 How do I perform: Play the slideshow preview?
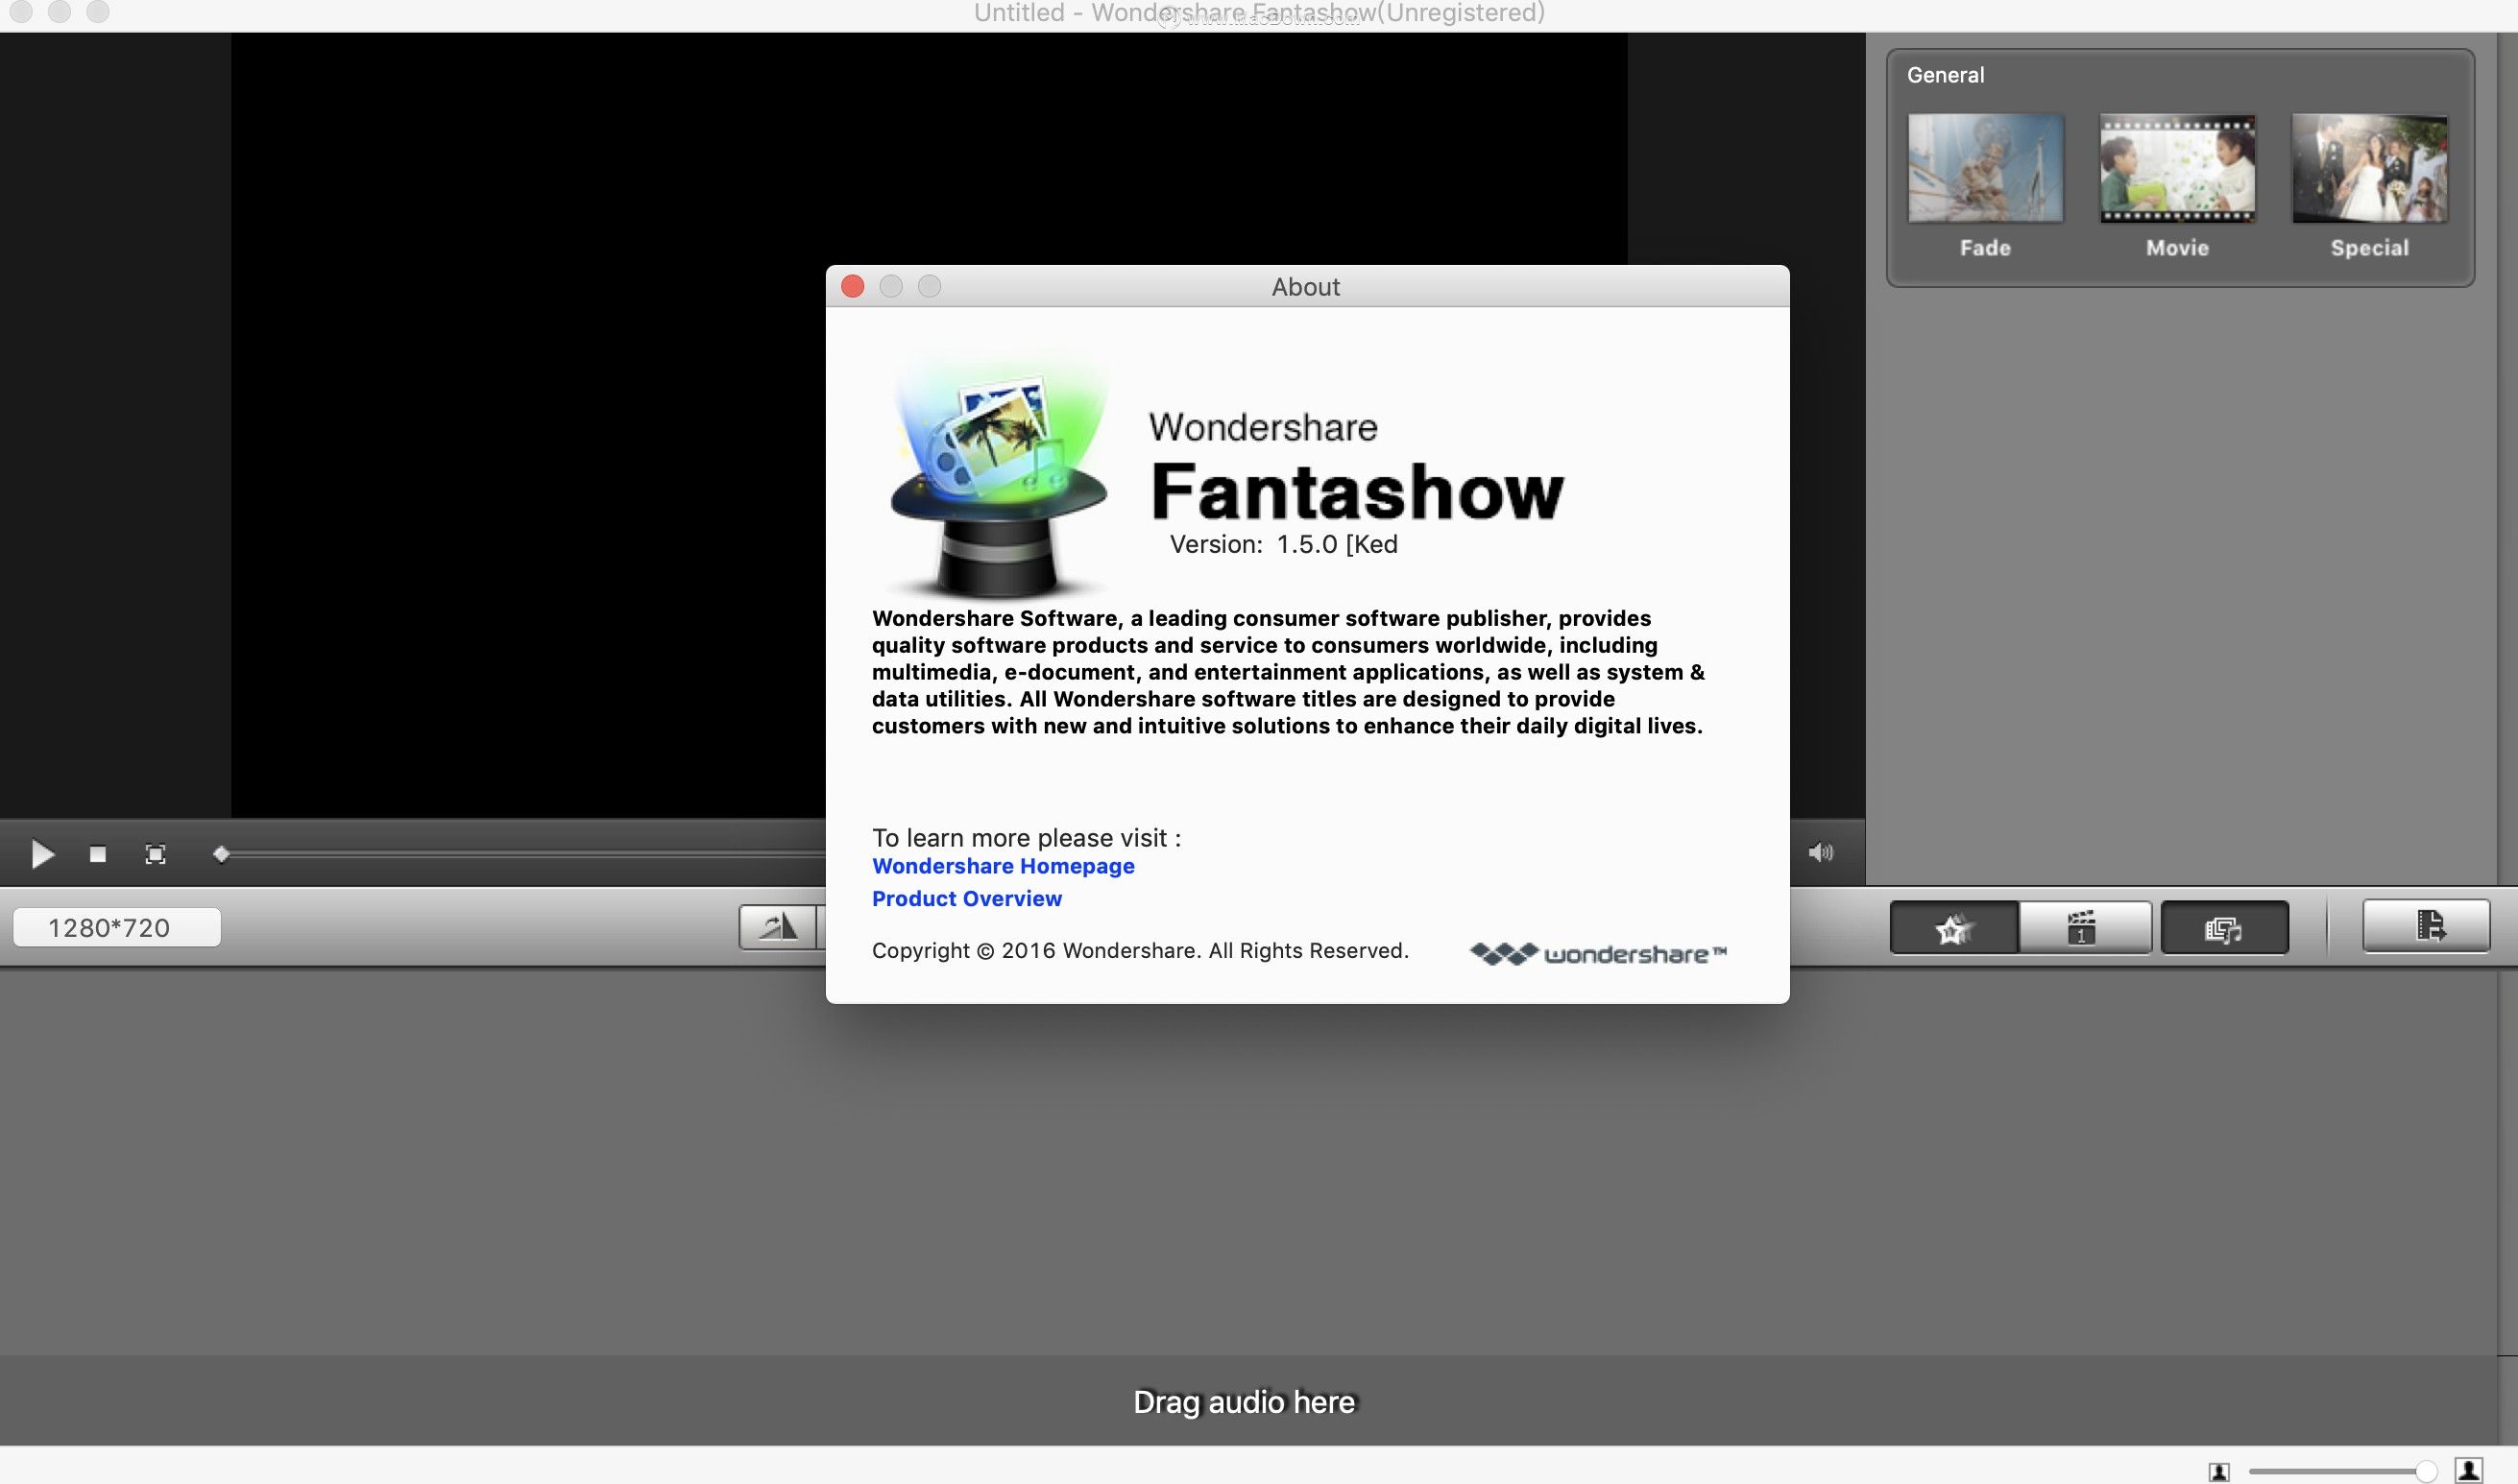pyautogui.click(x=42, y=854)
